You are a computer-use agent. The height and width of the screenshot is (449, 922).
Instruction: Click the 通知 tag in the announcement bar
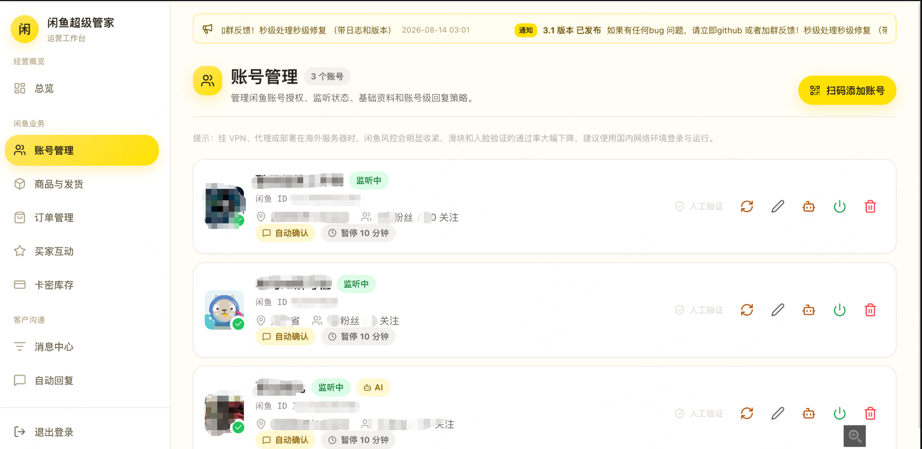(x=526, y=30)
